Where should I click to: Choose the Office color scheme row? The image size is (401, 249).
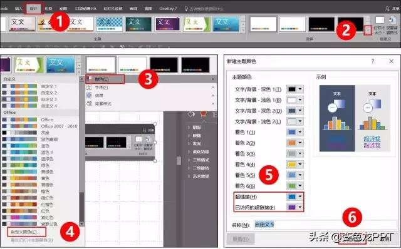[x=40, y=119]
